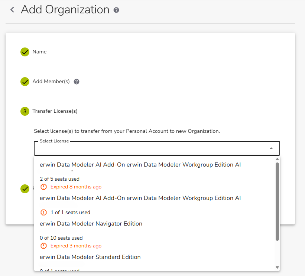Click the Name step checkmark icon

pos(25,52)
